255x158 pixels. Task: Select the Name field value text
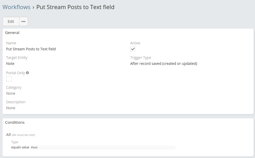(31, 49)
